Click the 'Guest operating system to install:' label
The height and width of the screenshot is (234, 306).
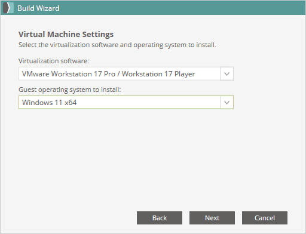(70, 90)
